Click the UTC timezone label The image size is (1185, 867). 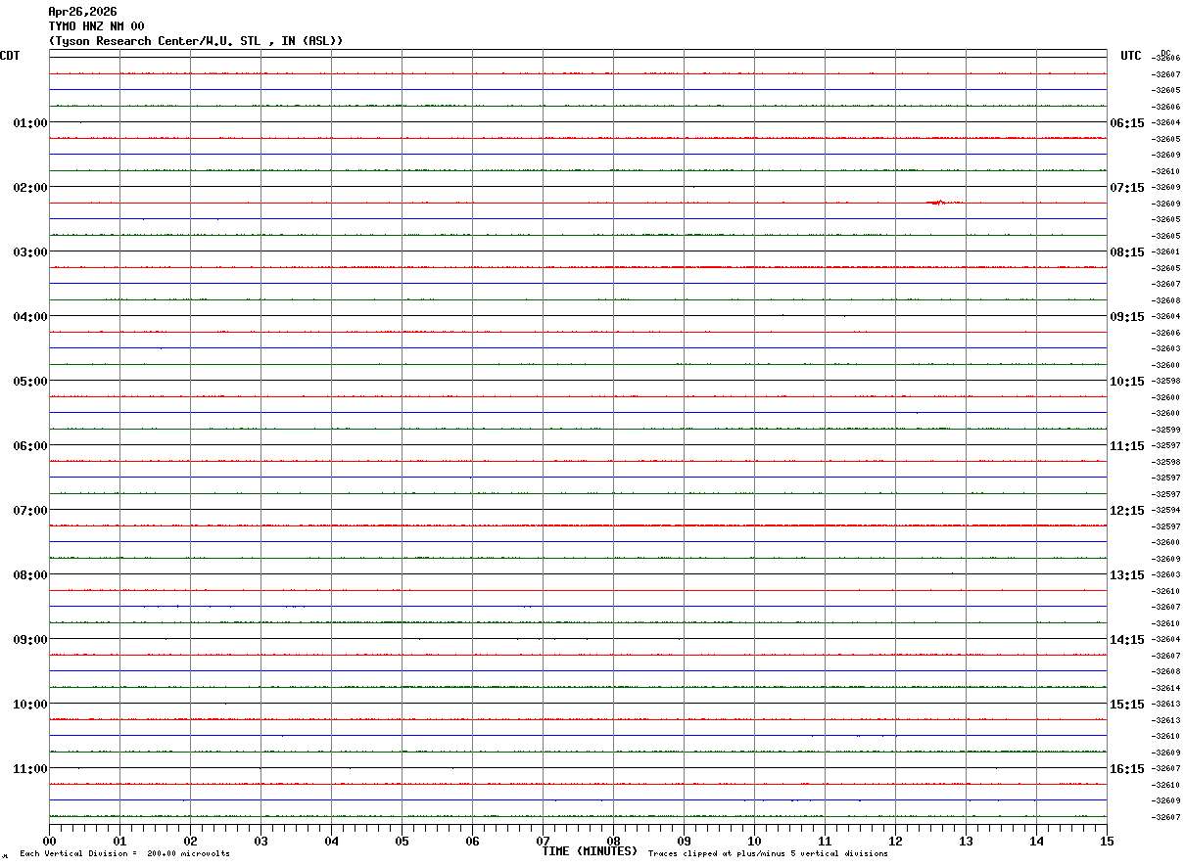pyautogui.click(x=1131, y=56)
